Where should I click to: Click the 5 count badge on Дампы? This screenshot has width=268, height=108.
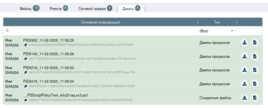(138, 8)
